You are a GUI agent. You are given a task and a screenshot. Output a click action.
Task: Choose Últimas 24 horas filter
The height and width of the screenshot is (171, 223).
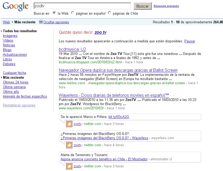pos(16,82)
